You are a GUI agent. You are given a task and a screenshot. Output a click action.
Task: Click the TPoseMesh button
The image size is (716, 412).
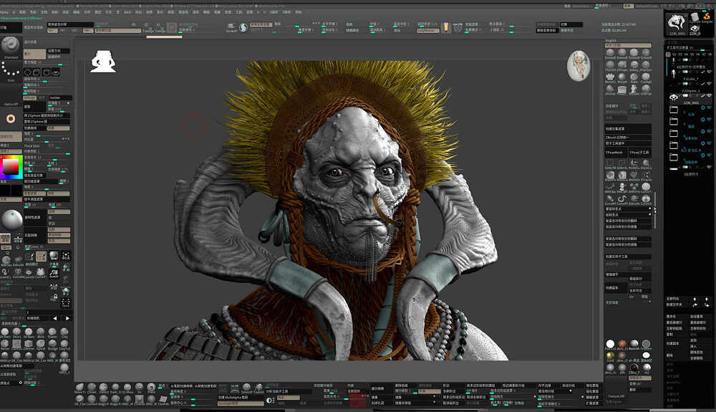pos(616,153)
